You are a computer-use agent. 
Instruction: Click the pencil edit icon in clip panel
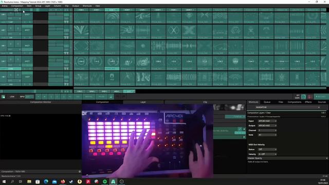pos(240,129)
